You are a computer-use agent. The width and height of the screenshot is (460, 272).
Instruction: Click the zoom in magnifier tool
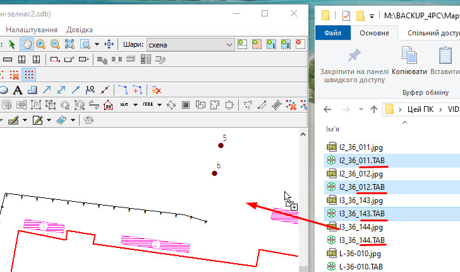(x=40, y=44)
